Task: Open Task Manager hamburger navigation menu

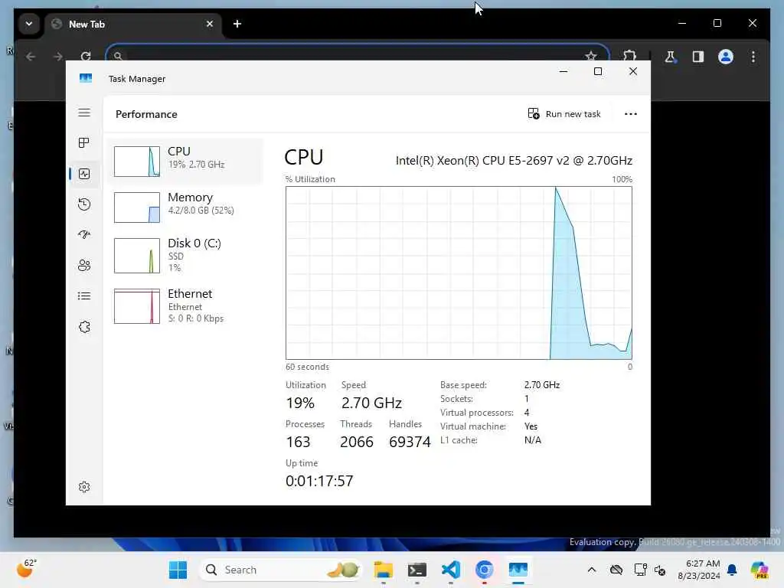Action: [84, 113]
